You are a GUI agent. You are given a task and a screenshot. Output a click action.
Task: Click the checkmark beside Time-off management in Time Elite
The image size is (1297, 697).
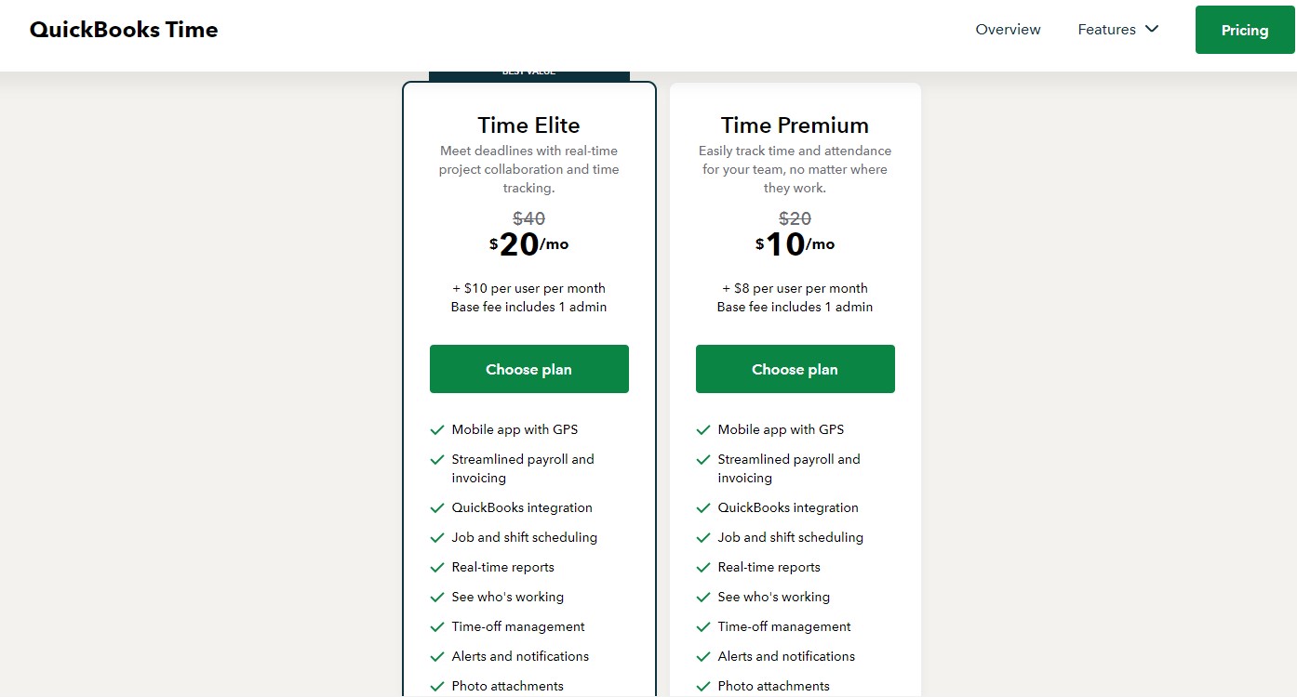pos(437,626)
